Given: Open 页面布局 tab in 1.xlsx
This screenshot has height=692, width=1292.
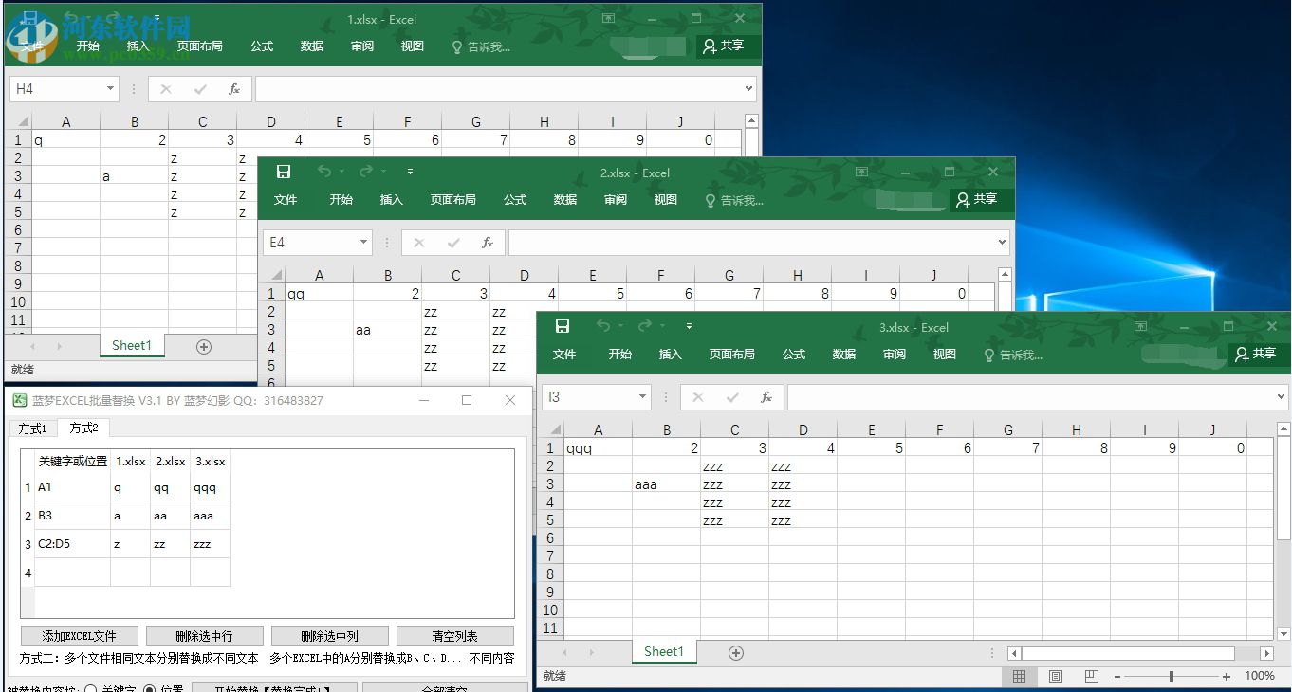Looking at the screenshot, I should [x=199, y=46].
